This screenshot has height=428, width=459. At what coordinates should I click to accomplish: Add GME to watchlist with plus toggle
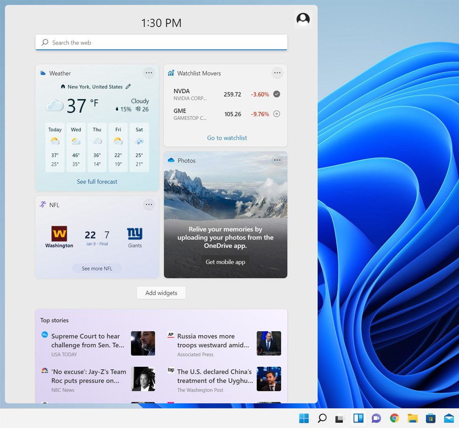pos(277,114)
